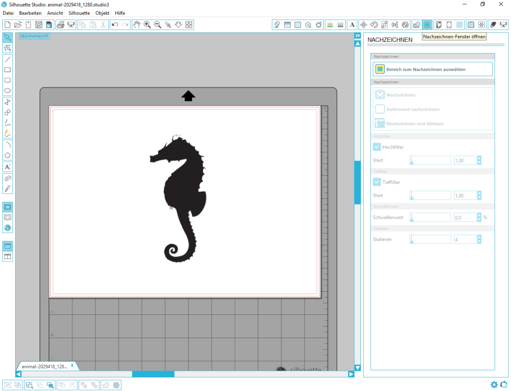Uncheck the Tieffilter option

pos(376,182)
